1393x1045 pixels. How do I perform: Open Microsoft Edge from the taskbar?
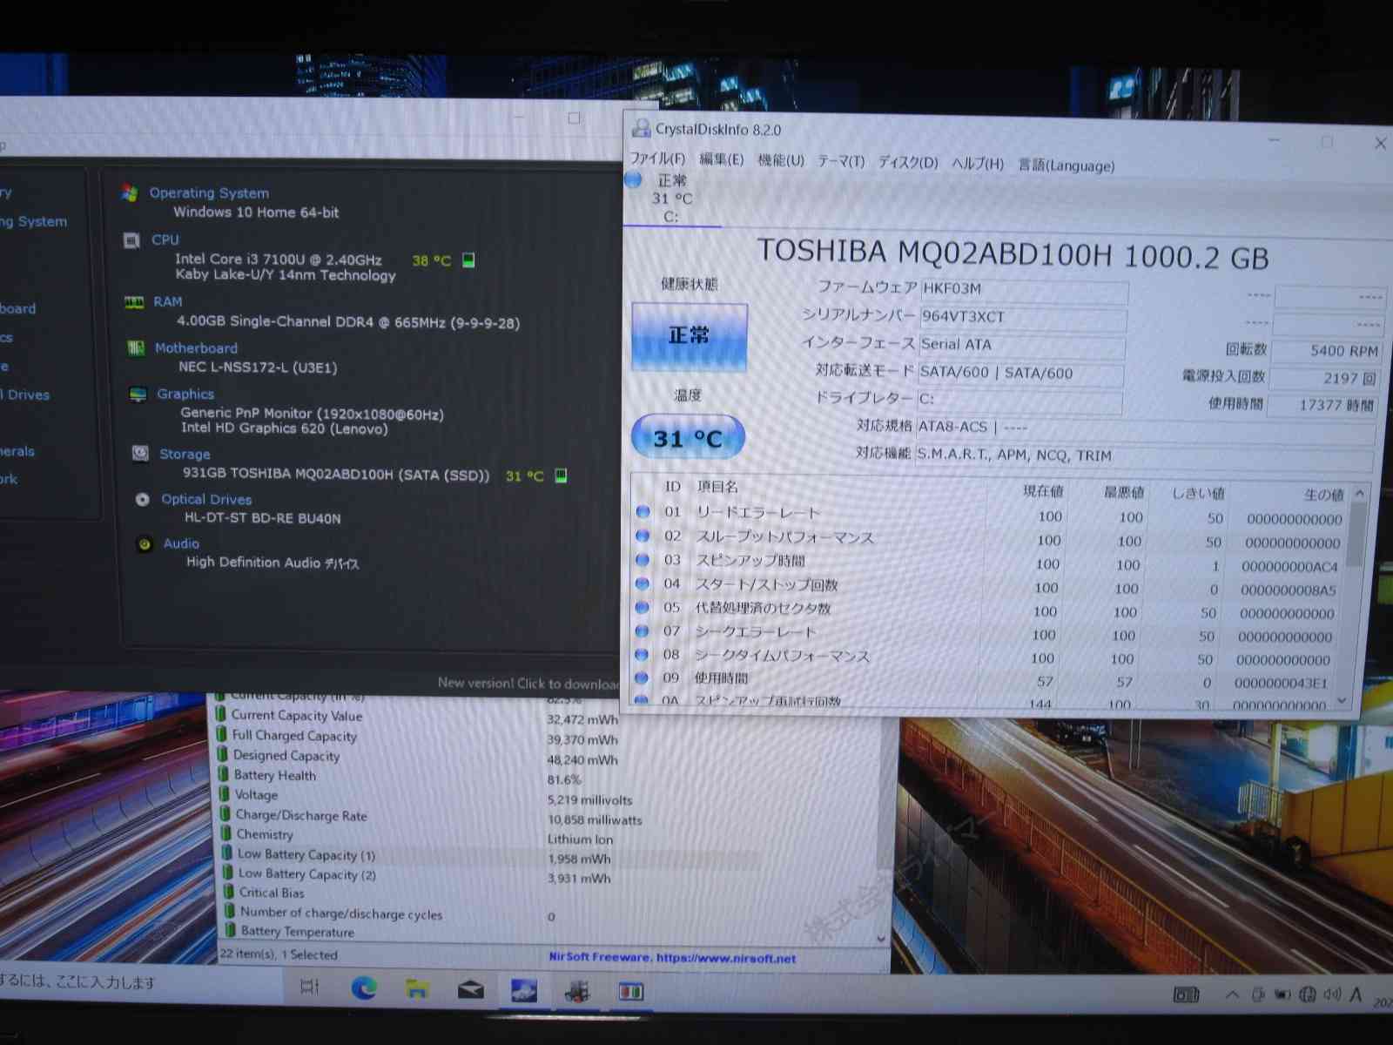[x=364, y=988]
